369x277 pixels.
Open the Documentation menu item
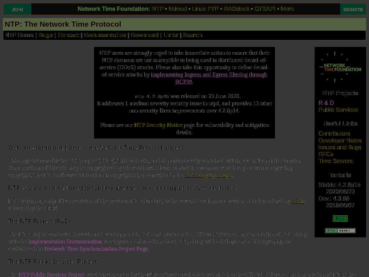point(105,35)
